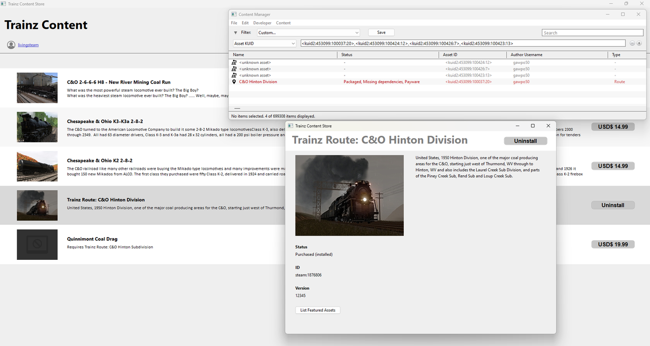Image resolution: width=650 pixels, height=346 pixels.
Task: Sort by Asset ID column header
Action: coord(473,55)
